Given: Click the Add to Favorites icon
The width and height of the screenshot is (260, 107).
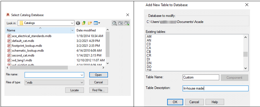Looking at the screenshot, I should pos(127,23).
